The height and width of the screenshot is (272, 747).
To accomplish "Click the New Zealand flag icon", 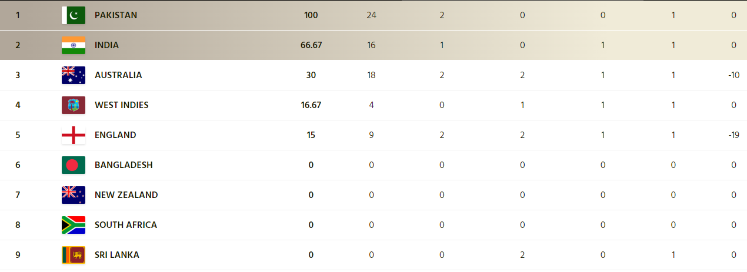I will (74, 195).
